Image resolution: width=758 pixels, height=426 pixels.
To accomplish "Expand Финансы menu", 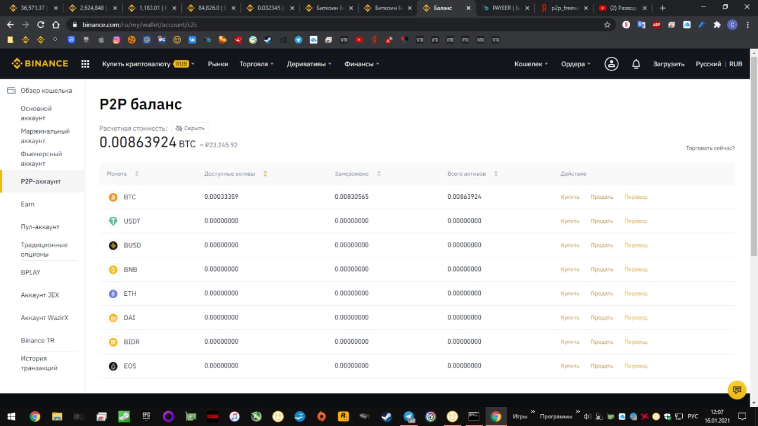I will (362, 64).
